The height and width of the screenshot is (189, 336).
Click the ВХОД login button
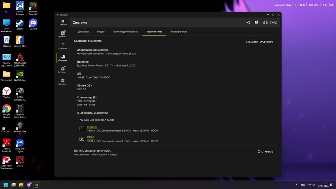click(270, 22)
